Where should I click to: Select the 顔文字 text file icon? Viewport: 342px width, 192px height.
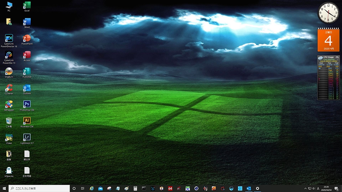27,155
